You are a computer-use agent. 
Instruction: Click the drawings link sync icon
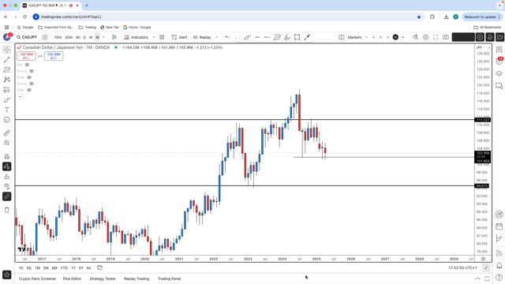[7, 196]
